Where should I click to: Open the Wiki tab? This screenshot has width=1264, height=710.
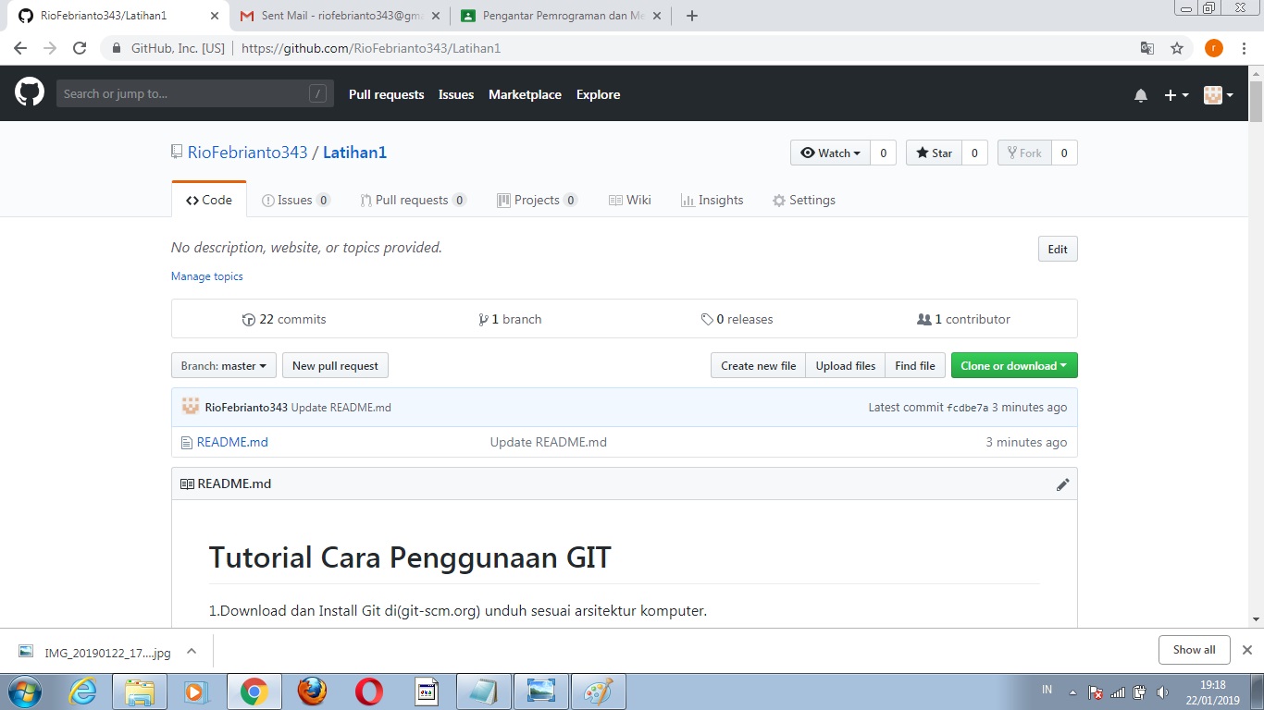coord(630,200)
